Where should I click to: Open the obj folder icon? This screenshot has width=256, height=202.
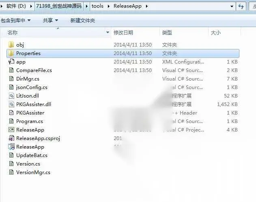coord(11,45)
